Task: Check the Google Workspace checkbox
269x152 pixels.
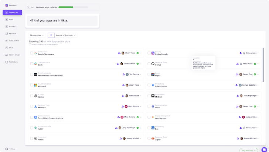Action: point(31,53)
